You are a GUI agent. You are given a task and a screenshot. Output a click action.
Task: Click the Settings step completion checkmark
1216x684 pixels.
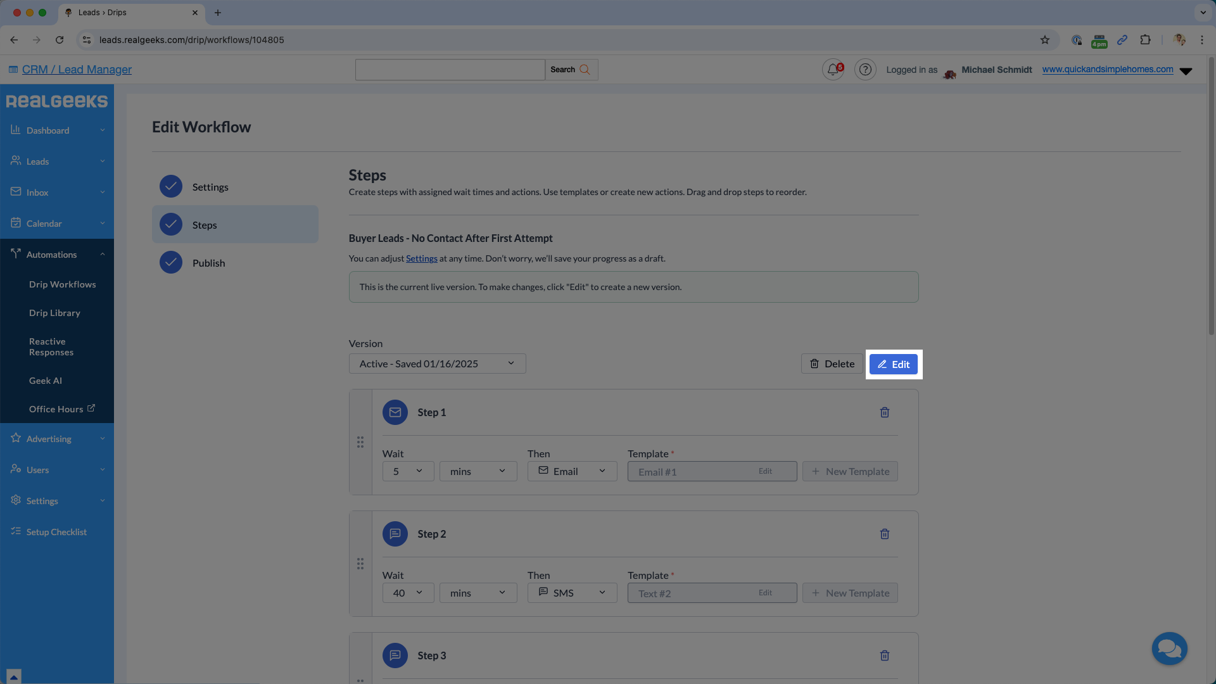point(170,186)
